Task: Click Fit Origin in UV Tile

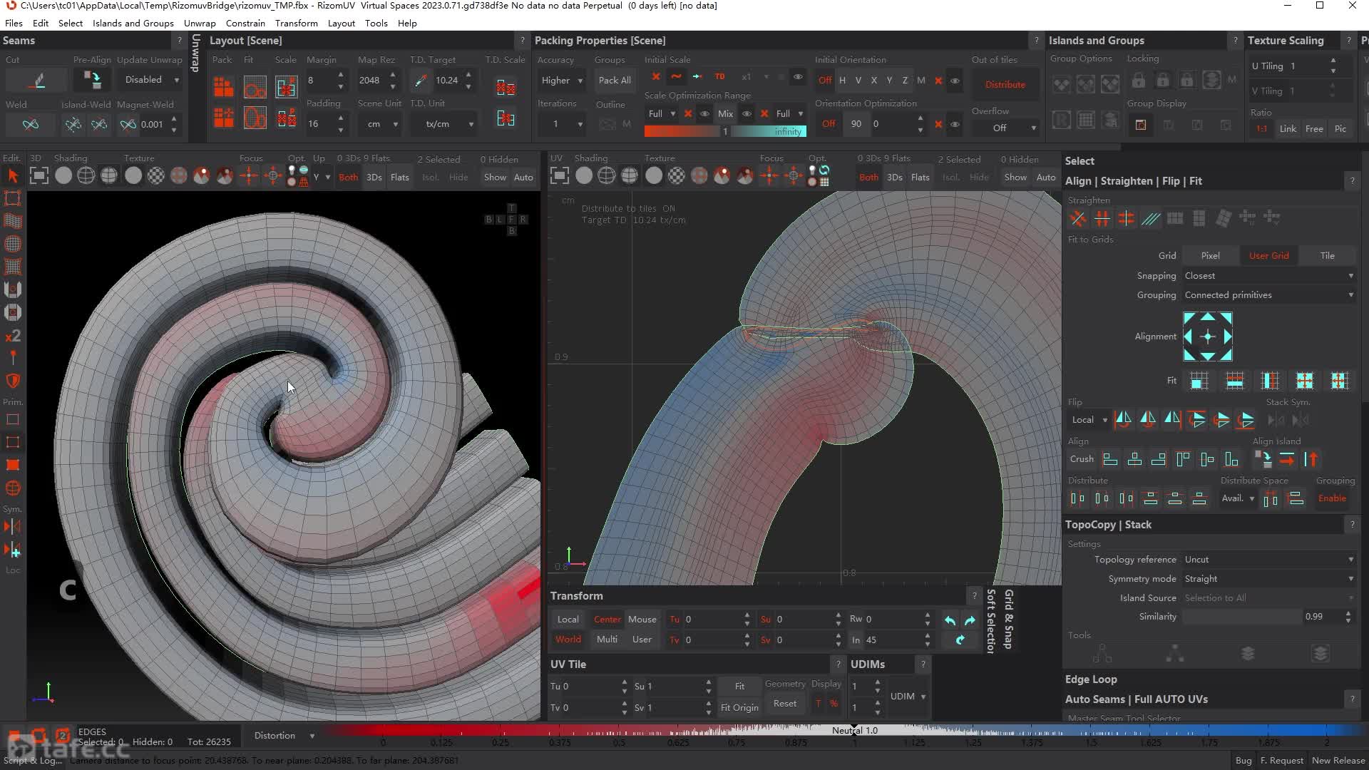Action: pos(739,707)
